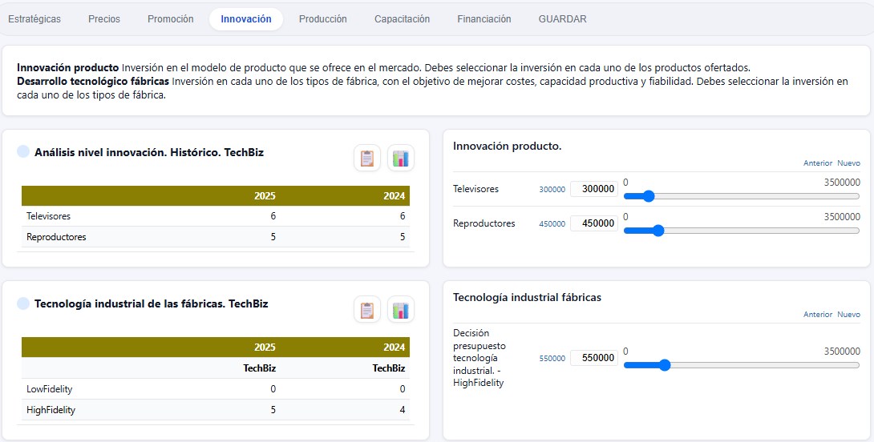This screenshot has height=442, width=874.
Task: Go to the Producción tab
Action: (322, 19)
